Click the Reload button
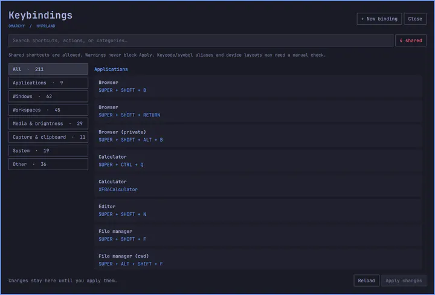 (366, 281)
